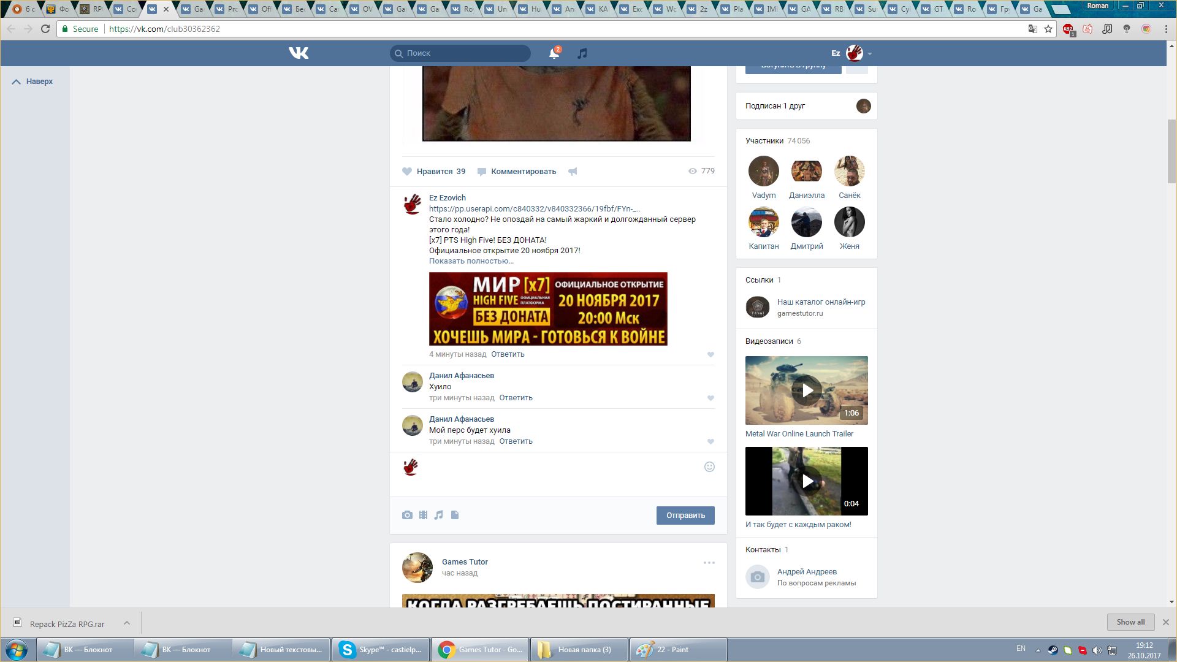
Task: Click EN language indicator in taskbar
Action: click(x=1021, y=649)
